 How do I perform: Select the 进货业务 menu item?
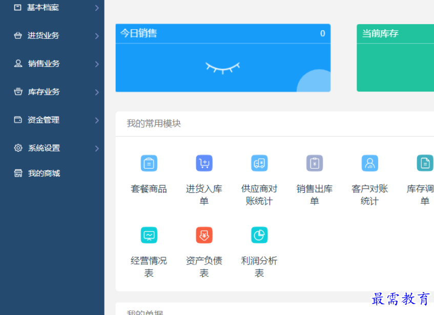pos(52,36)
